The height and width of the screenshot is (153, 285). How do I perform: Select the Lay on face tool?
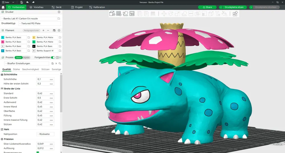[x=184, y=14]
